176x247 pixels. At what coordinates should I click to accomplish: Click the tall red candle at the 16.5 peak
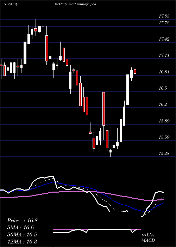pyautogui.click(x=103, y=109)
